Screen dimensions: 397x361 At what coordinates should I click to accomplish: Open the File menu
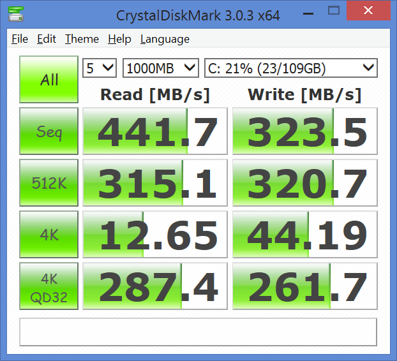tap(20, 39)
